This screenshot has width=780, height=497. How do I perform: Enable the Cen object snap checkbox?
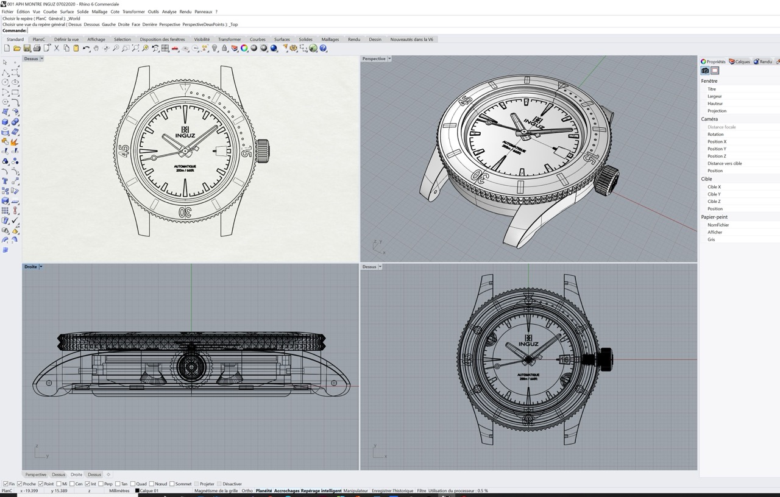click(72, 484)
